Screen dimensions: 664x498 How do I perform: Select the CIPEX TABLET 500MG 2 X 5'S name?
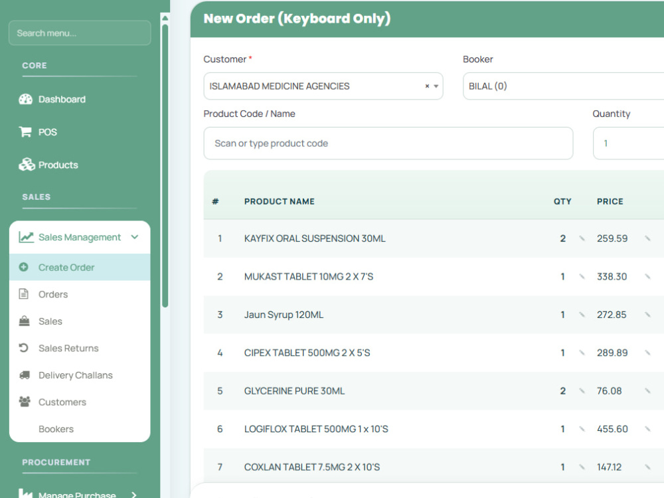pyautogui.click(x=307, y=353)
